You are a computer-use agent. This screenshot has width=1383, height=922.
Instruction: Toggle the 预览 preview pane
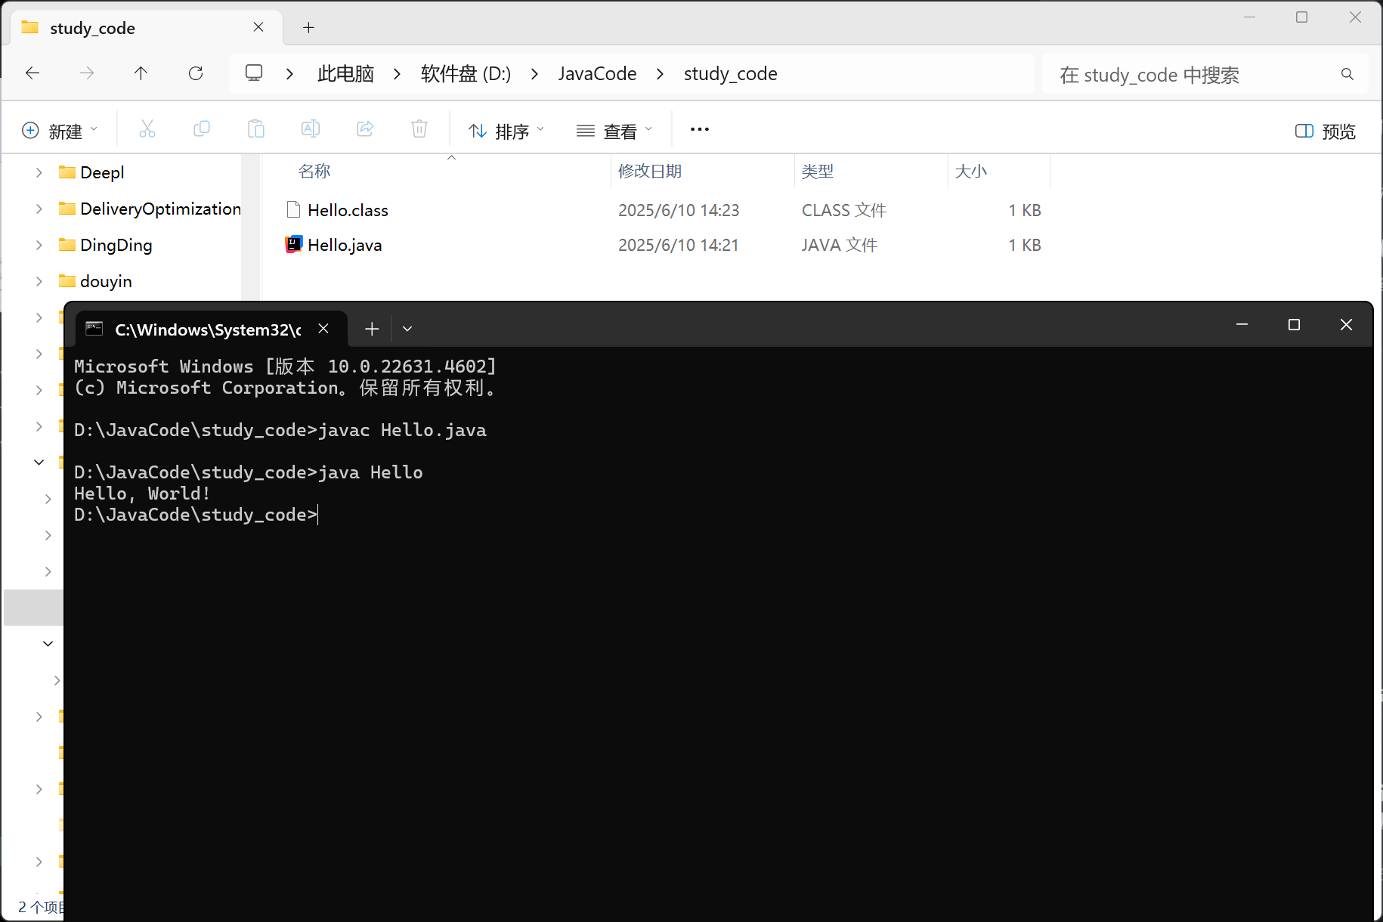click(1326, 131)
